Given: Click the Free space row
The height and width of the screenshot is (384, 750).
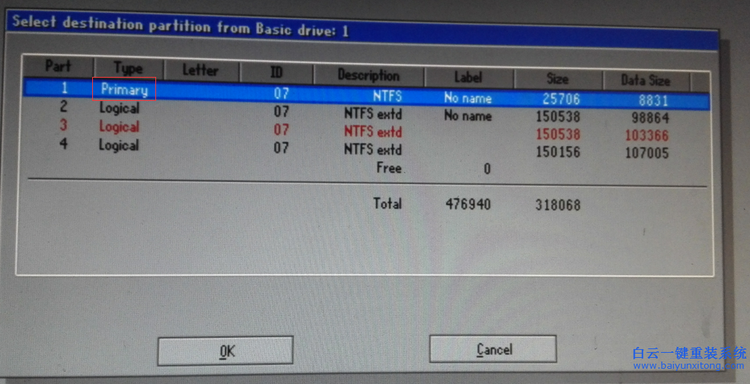Looking at the screenshot, I should coord(388,168).
